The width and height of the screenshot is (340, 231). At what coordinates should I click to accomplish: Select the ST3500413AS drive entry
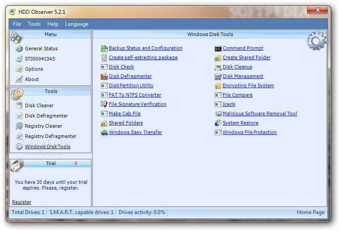pyautogui.click(x=40, y=59)
